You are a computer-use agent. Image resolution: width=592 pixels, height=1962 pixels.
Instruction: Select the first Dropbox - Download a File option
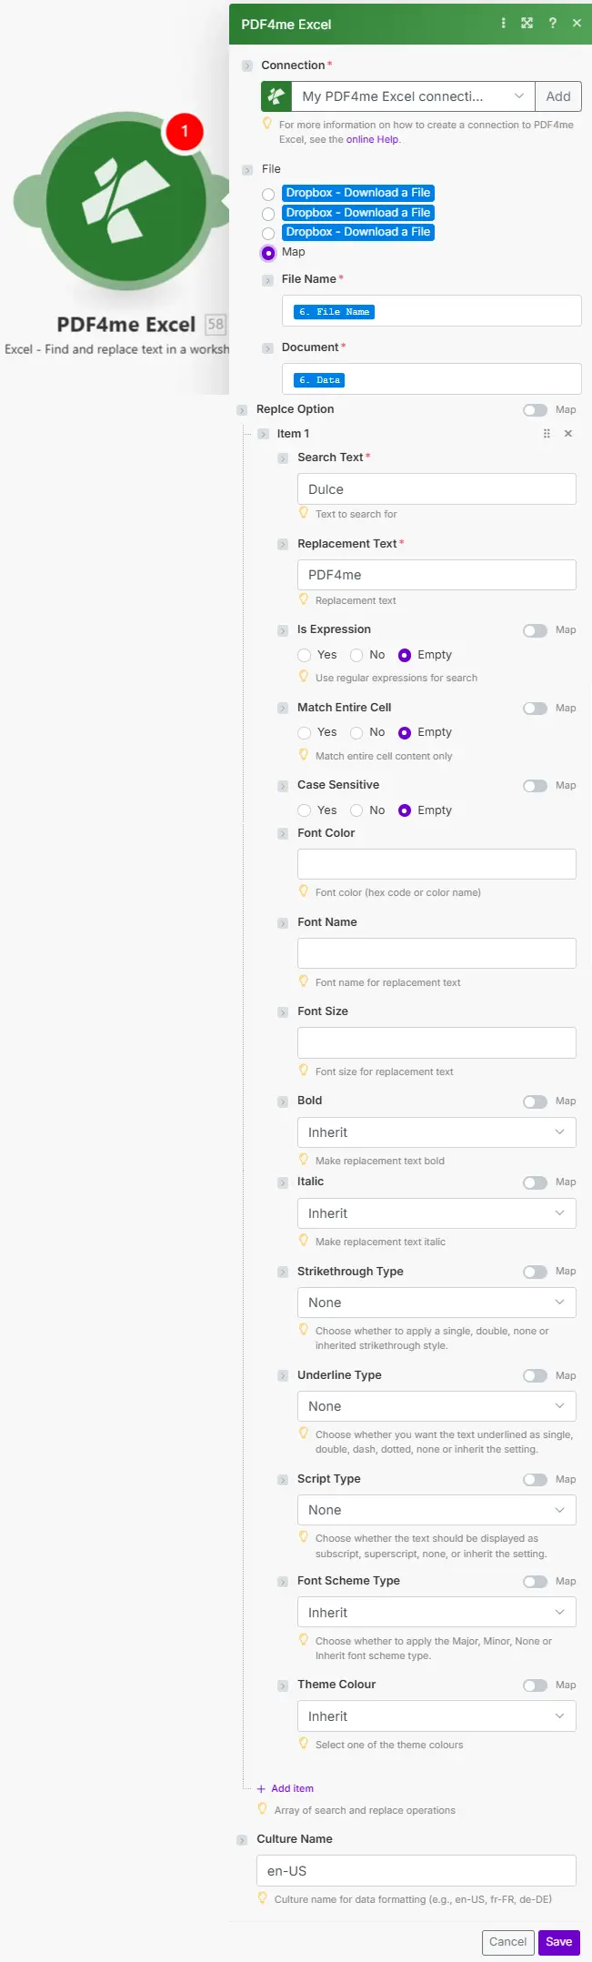pyautogui.click(x=268, y=194)
